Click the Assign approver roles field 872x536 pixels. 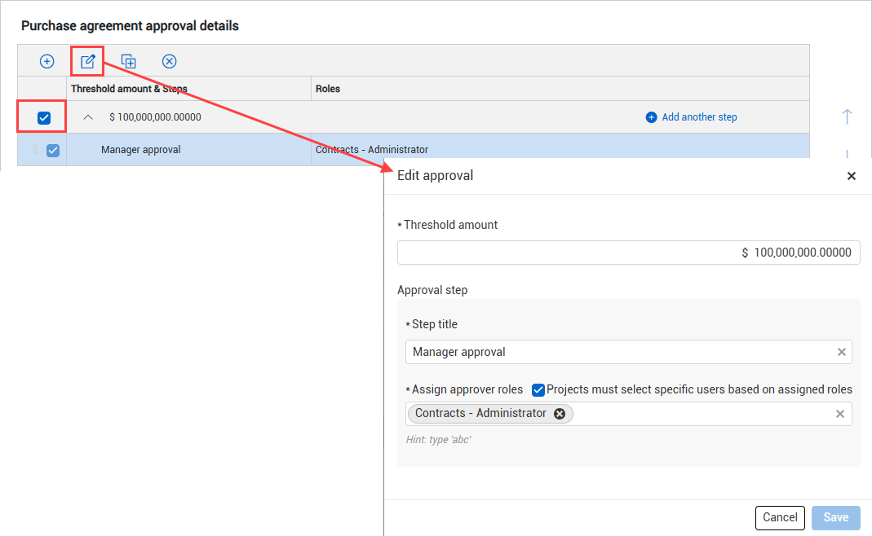coord(628,414)
